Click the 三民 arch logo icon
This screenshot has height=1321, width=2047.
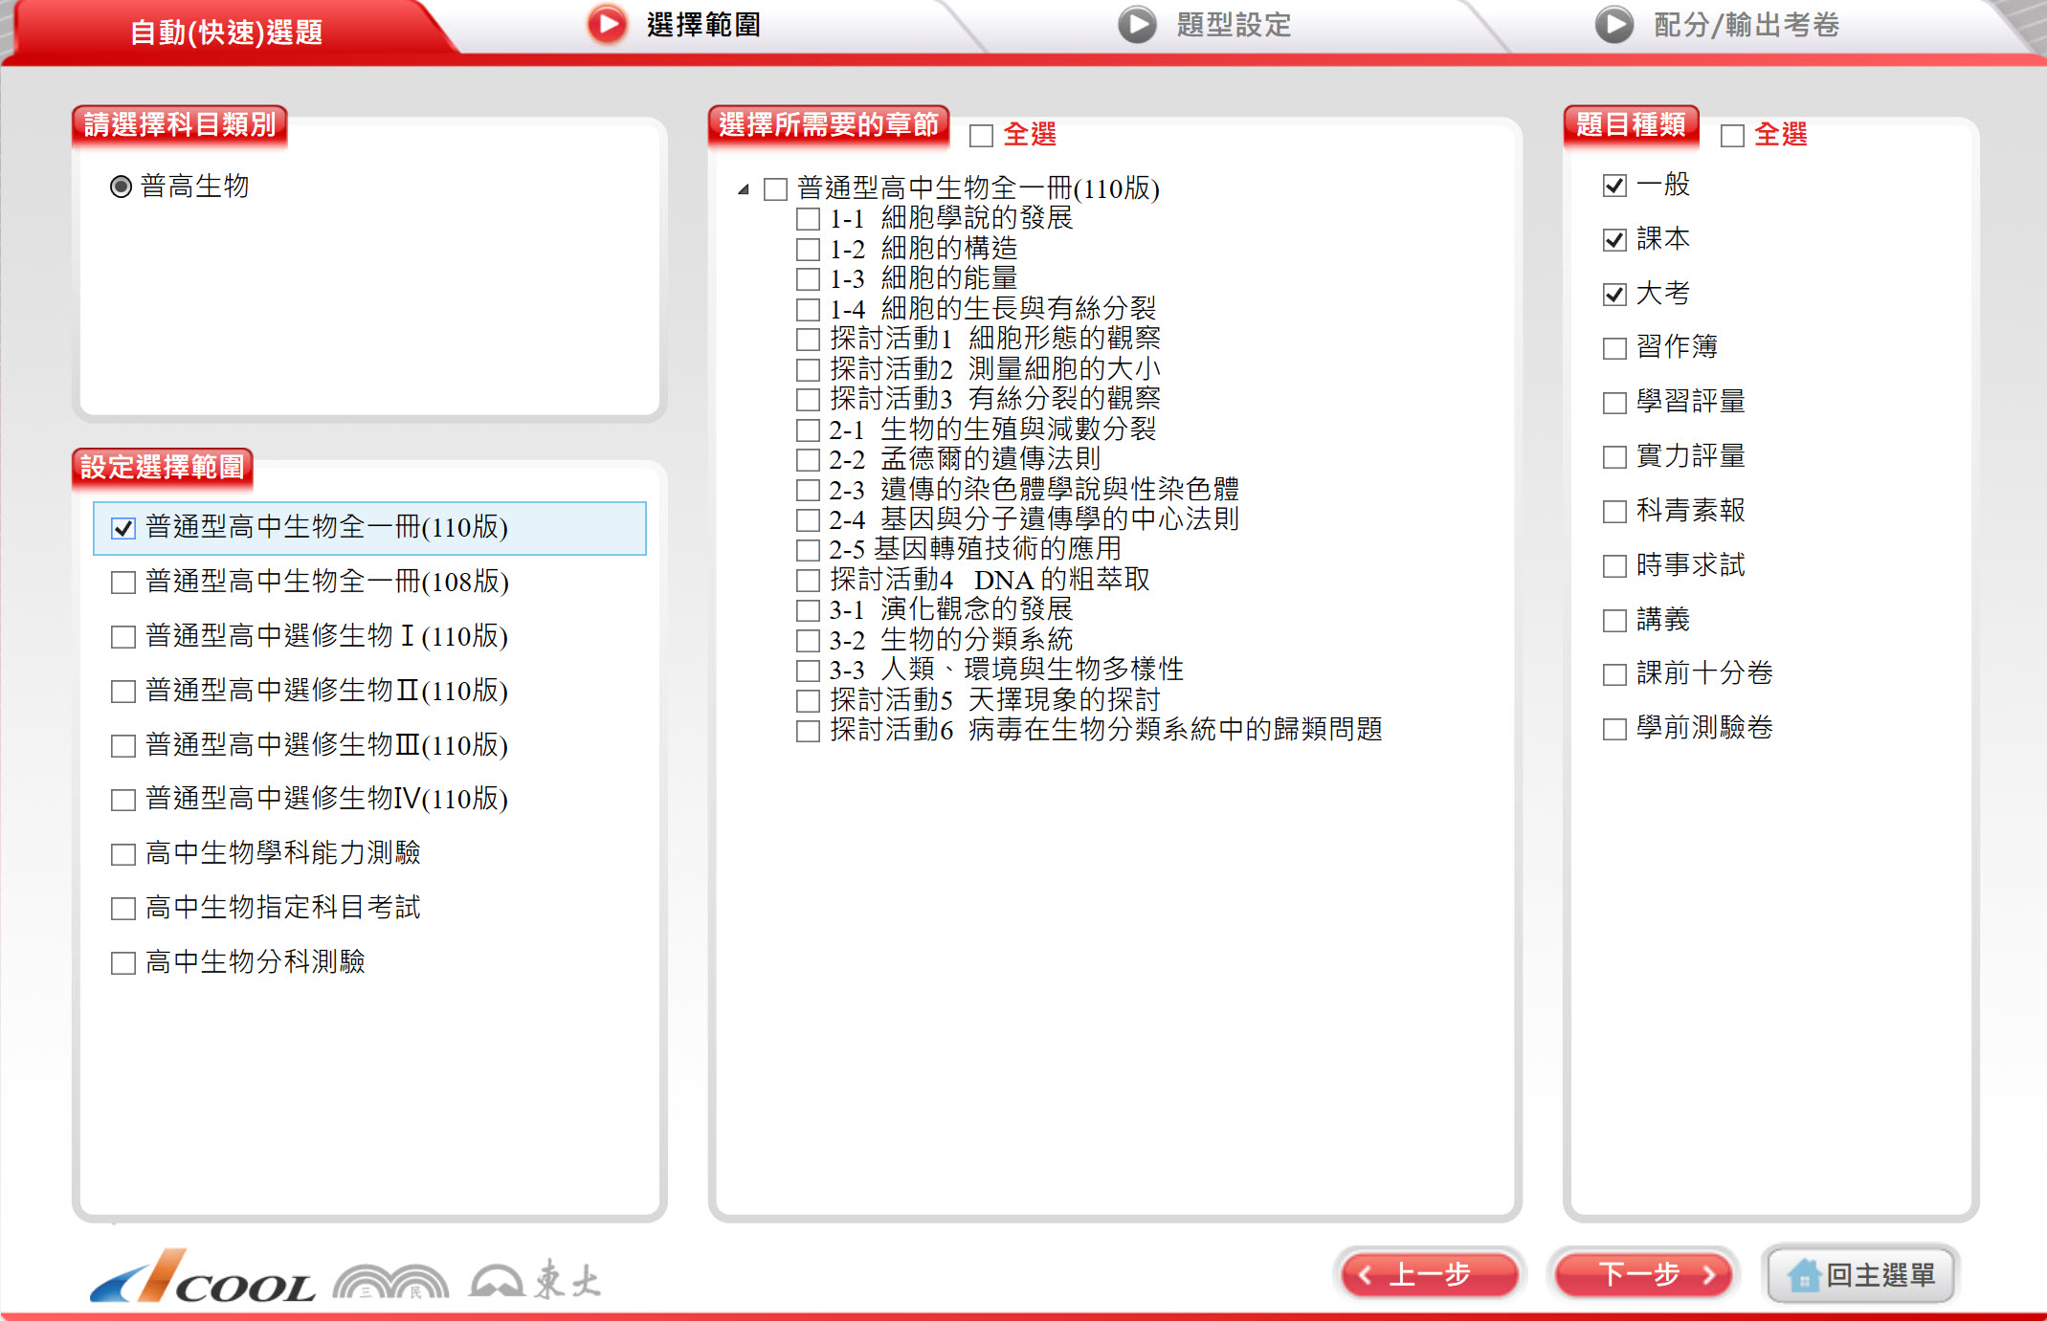click(390, 1281)
